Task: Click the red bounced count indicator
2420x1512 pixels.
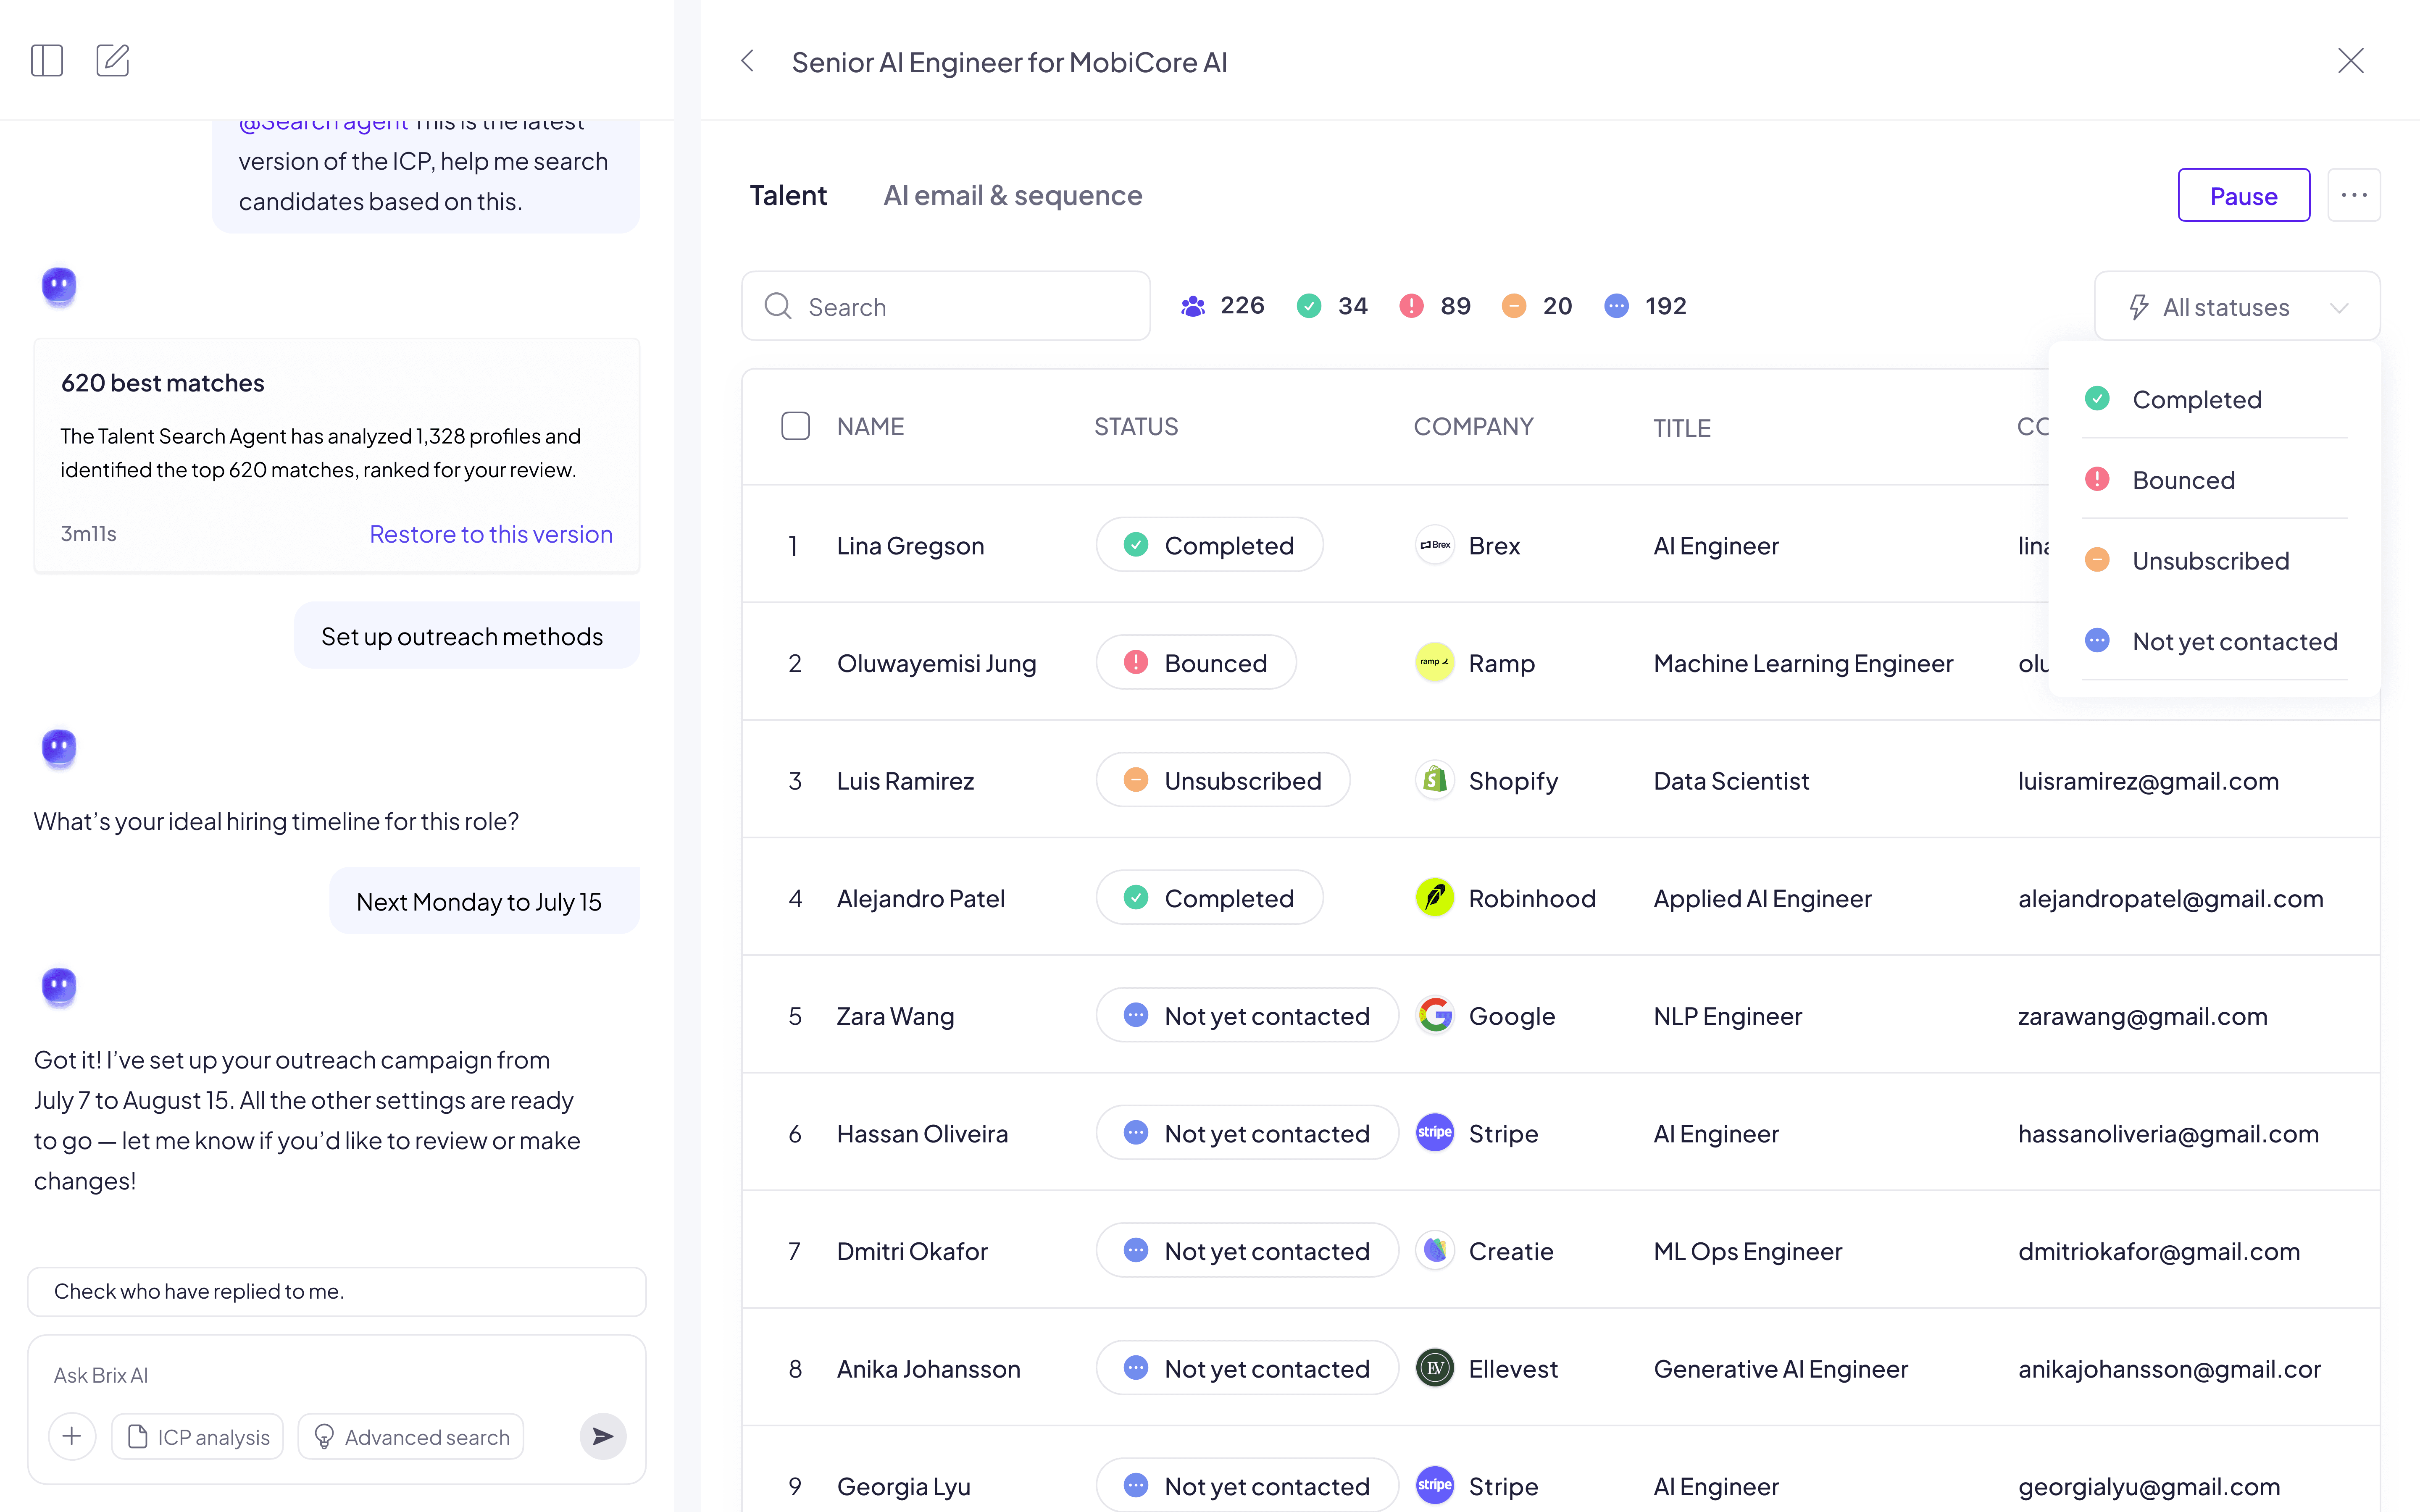Action: (1411, 306)
